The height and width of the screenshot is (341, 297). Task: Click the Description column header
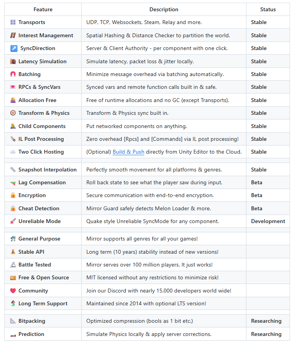tap(164, 9)
